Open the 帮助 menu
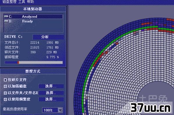The height and width of the screenshot is (115, 174). [30, 2]
